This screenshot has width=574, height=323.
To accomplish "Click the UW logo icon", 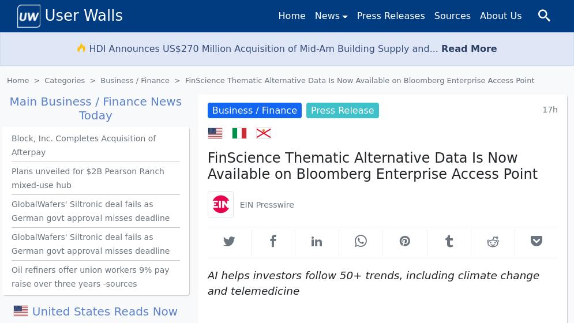I will pos(28,16).
